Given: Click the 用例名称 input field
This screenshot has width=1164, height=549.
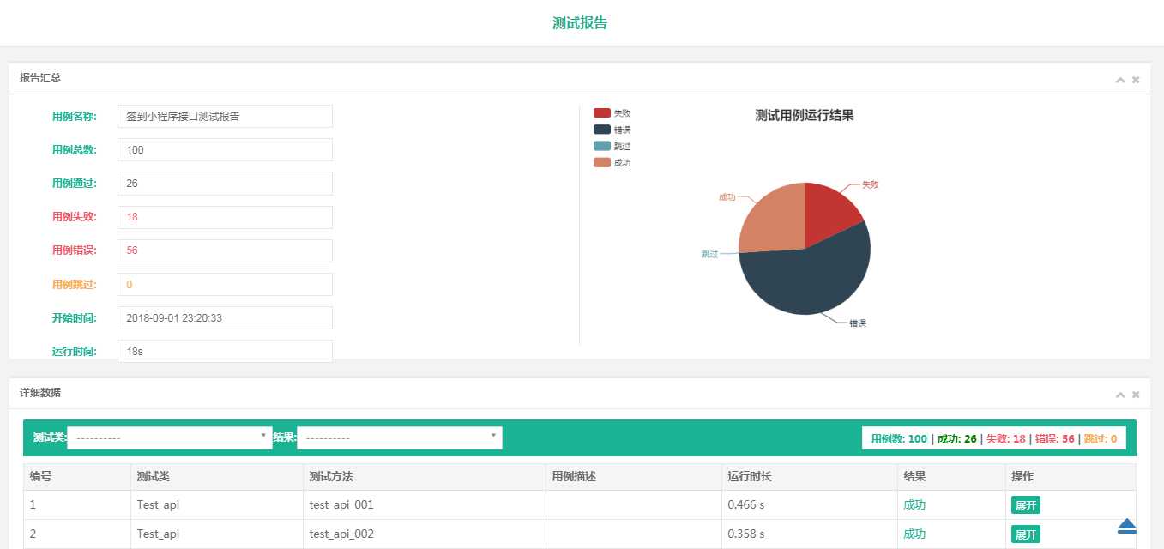Looking at the screenshot, I should pos(225,116).
